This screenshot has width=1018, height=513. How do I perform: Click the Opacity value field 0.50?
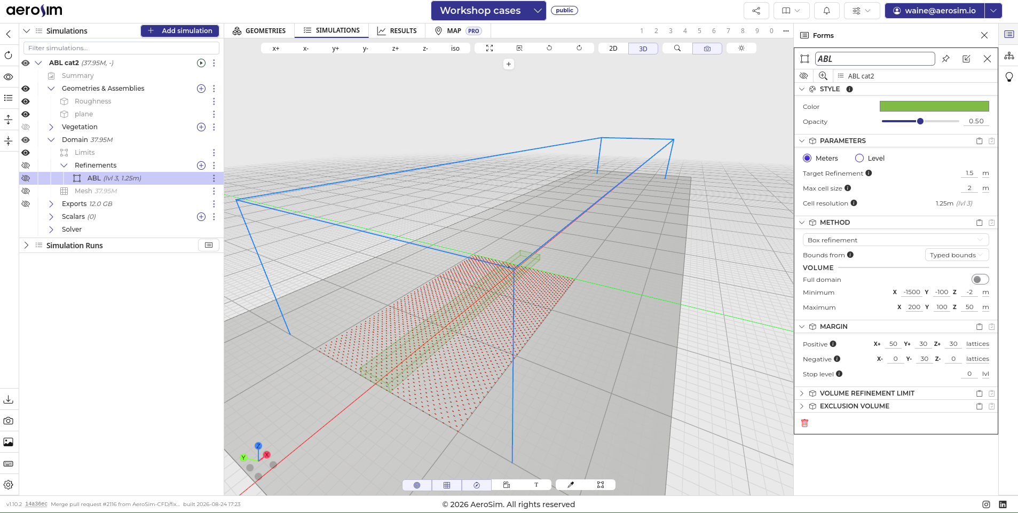976,121
